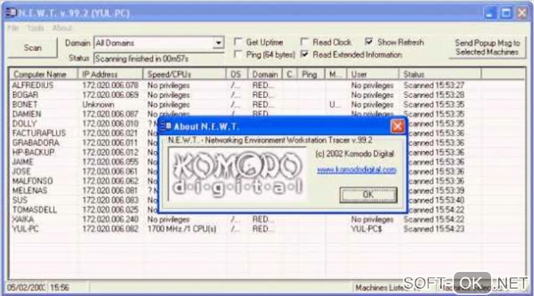Click the About dialog title icon
534x296 pixels.
click(166, 126)
